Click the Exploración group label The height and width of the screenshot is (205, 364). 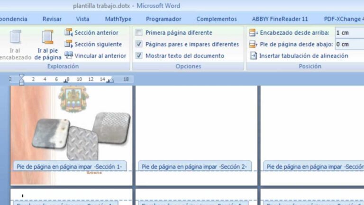point(63,66)
